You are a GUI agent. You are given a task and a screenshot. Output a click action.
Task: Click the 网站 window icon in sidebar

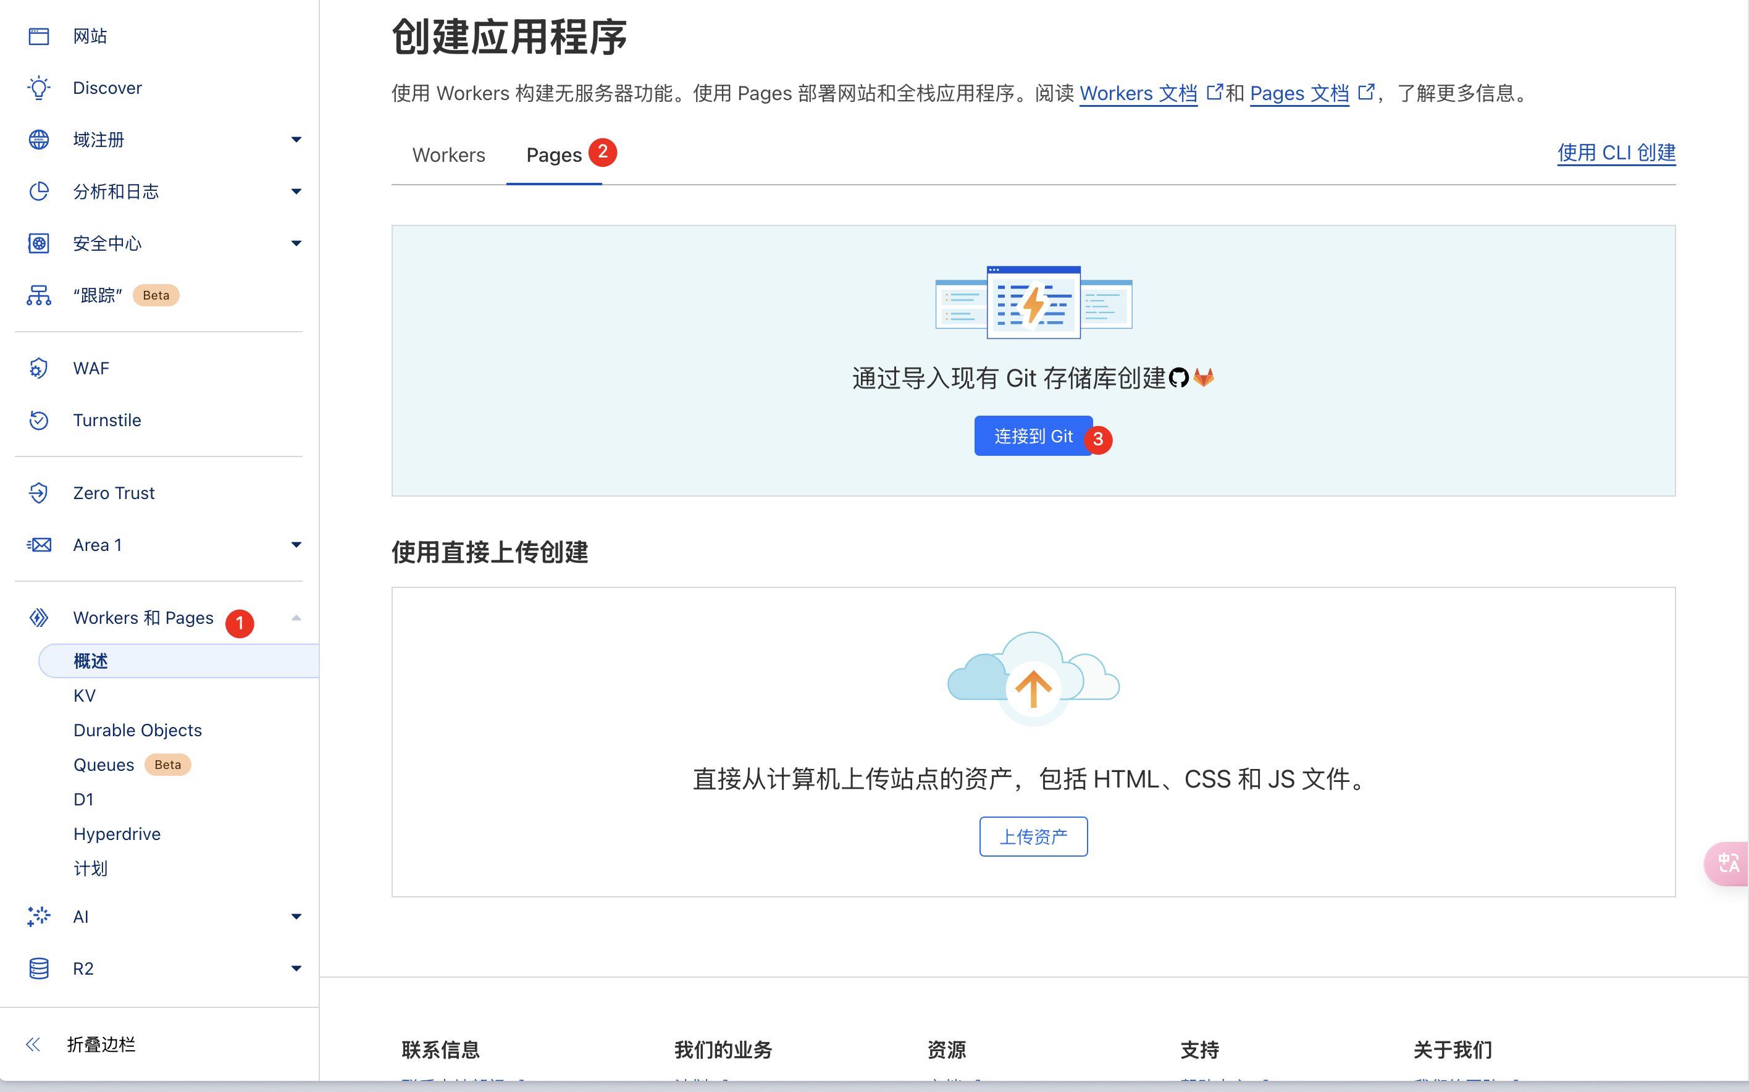tap(39, 36)
